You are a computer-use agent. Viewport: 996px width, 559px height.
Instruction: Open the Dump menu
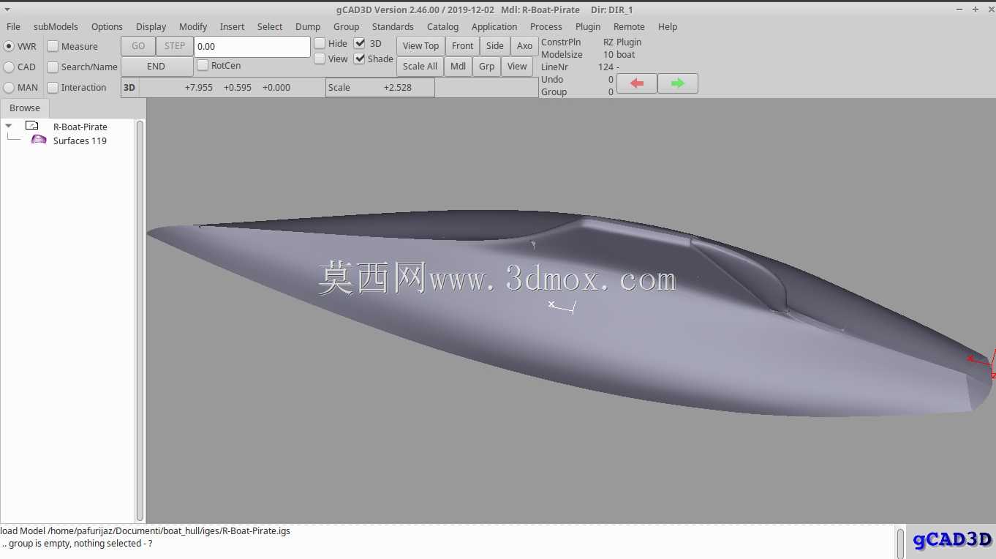pos(308,26)
